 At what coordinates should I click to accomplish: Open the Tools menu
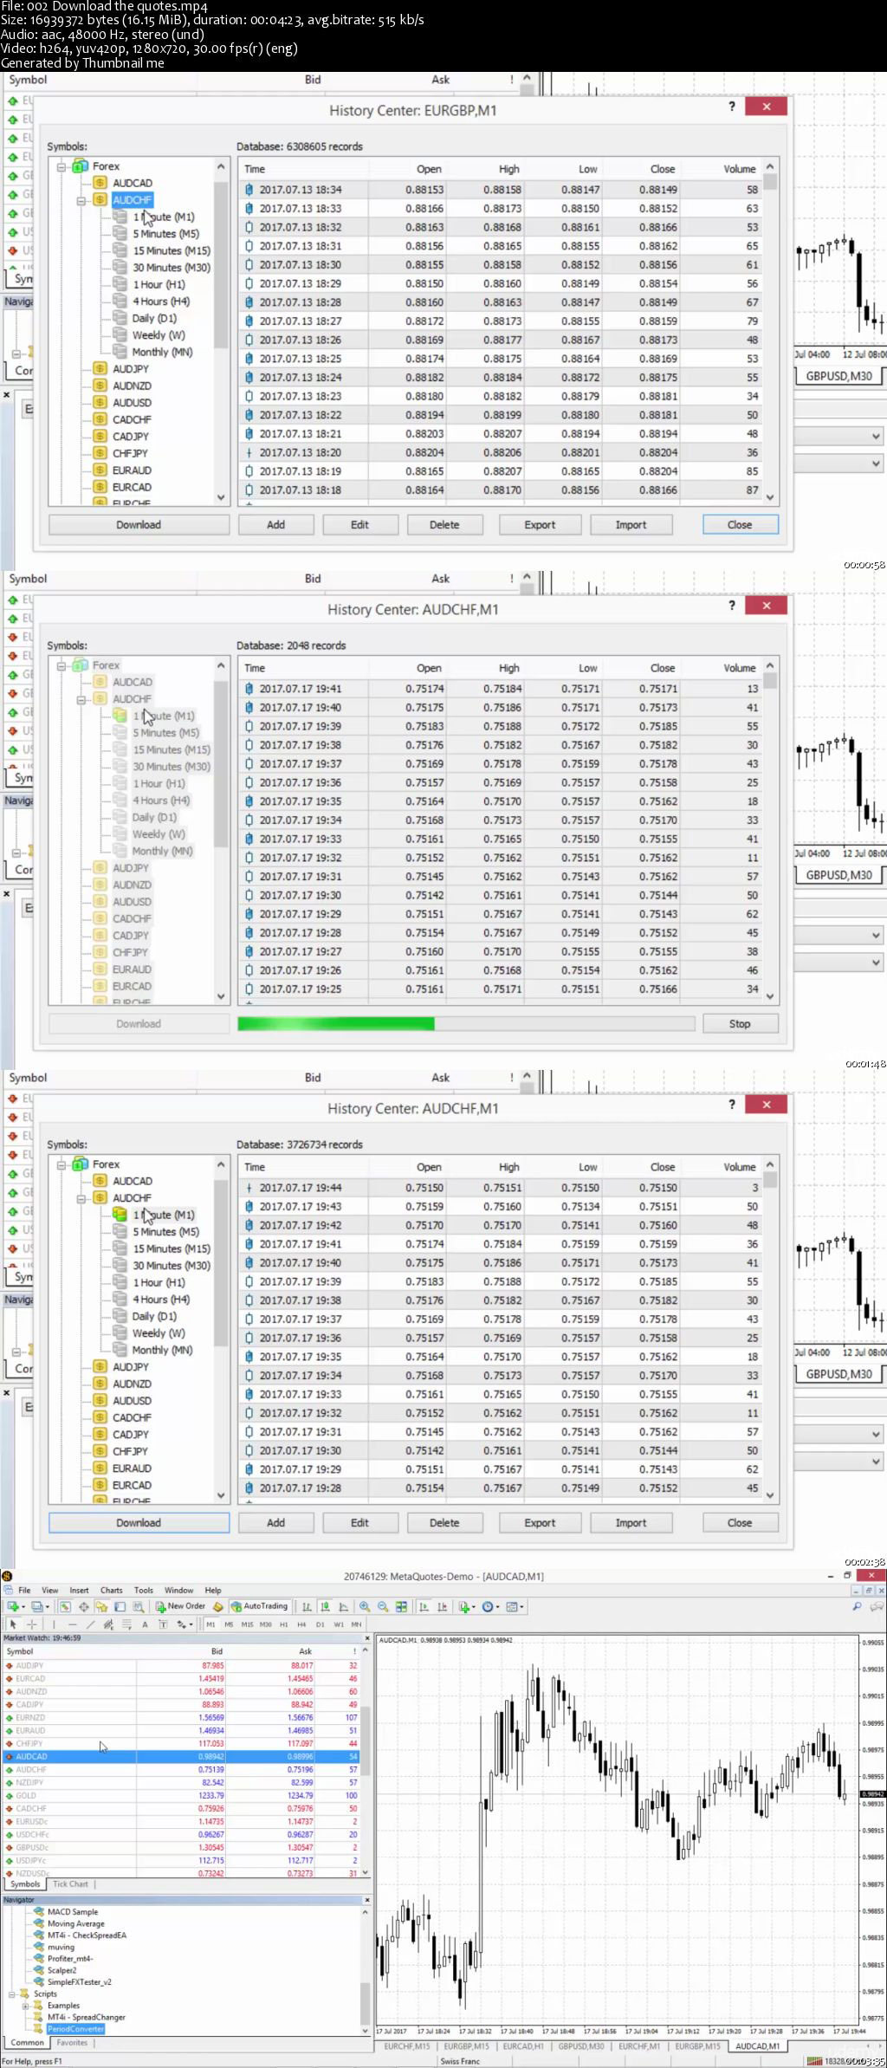[x=144, y=1590]
